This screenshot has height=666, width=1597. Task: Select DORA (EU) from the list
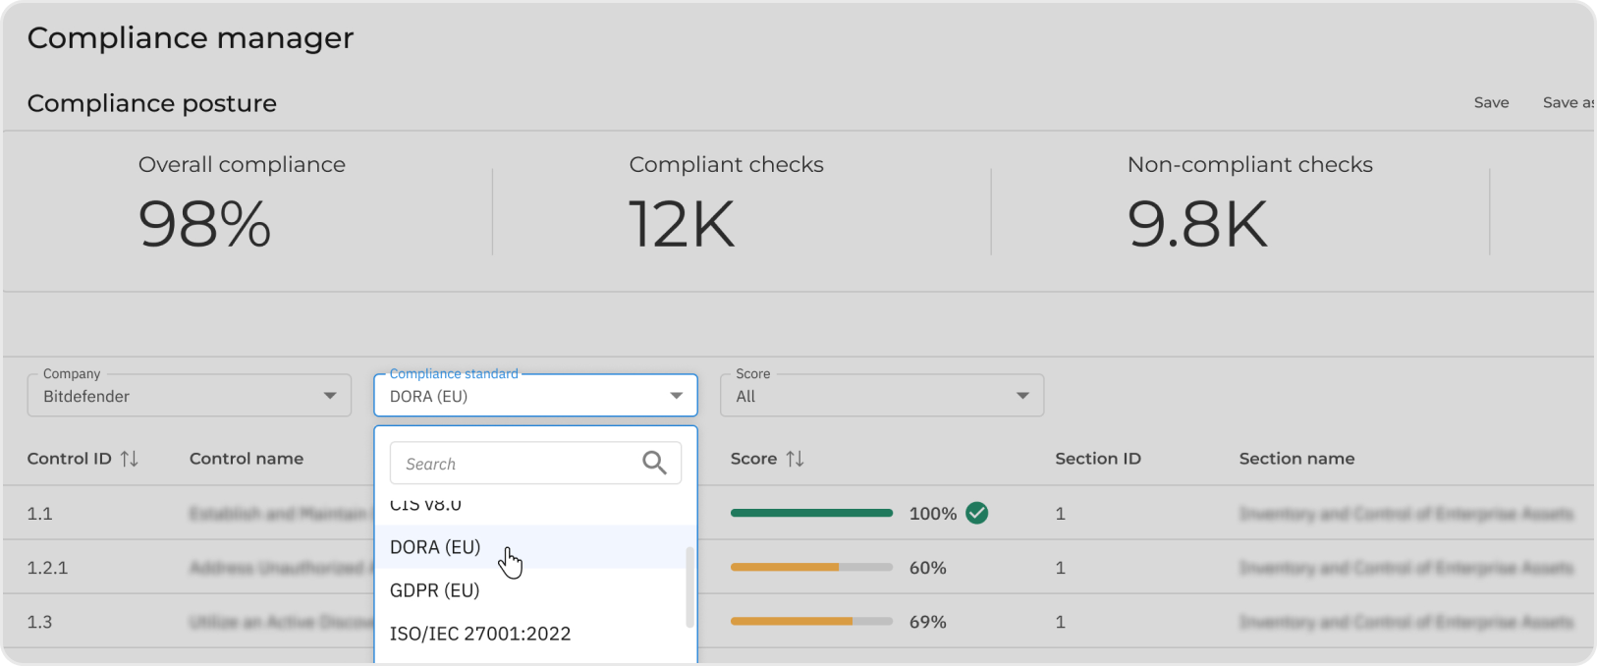(435, 547)
